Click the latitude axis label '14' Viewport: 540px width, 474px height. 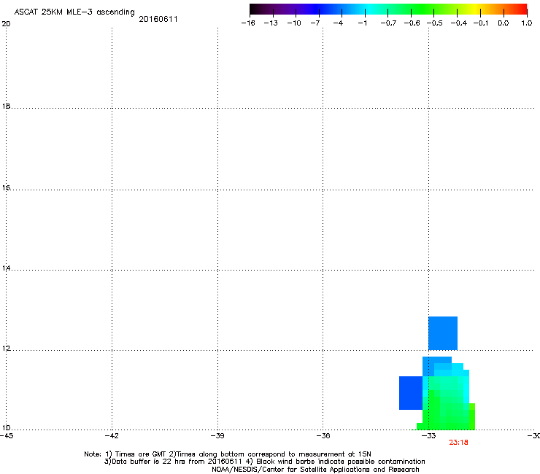(x=6, y=268)
